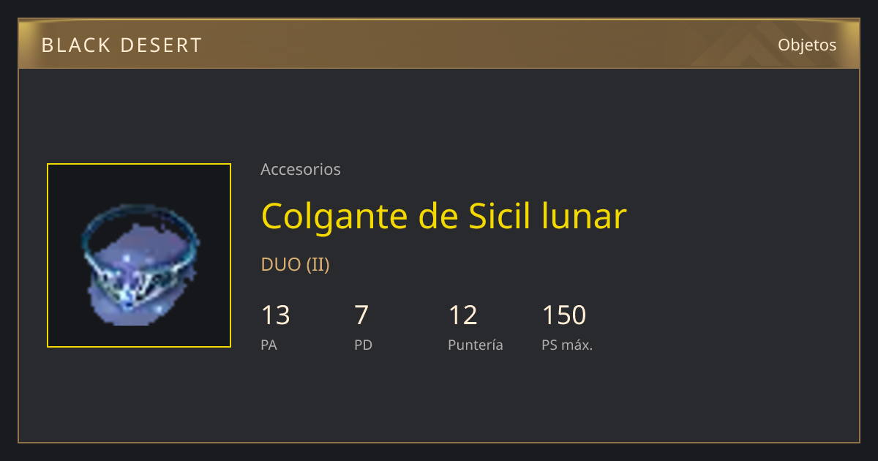Click empty dark card area below stats
The image size is (878, 461).
(439, 399)
